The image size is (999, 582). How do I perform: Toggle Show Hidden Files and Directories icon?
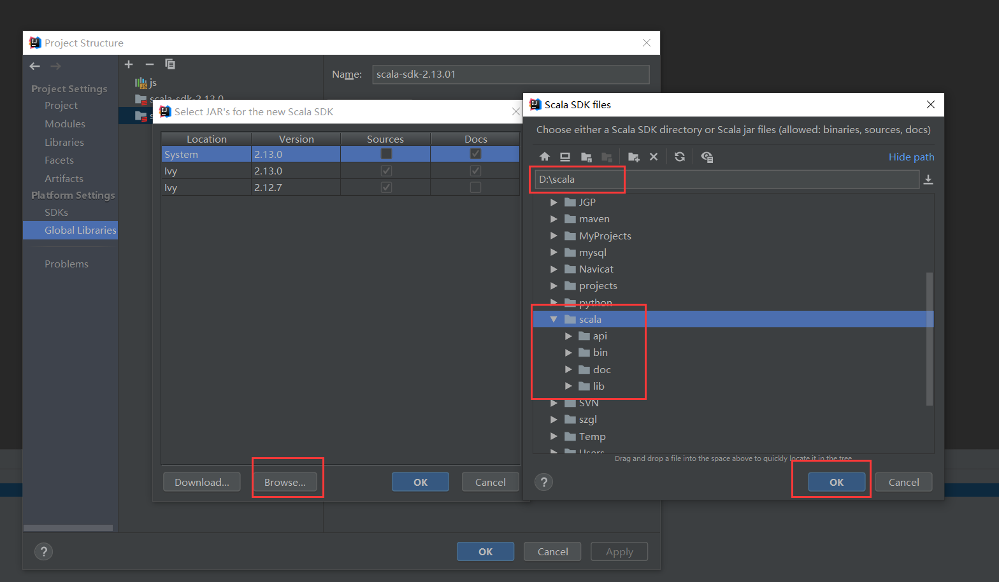point(707,157)
